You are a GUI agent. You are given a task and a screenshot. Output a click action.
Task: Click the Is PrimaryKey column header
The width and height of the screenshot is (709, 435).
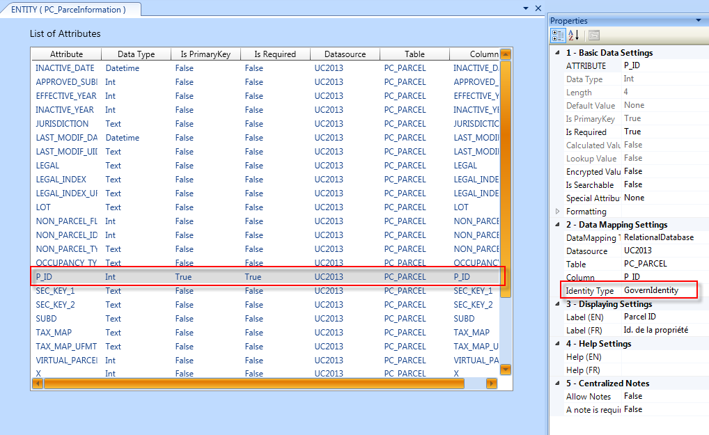pos(205,54)
